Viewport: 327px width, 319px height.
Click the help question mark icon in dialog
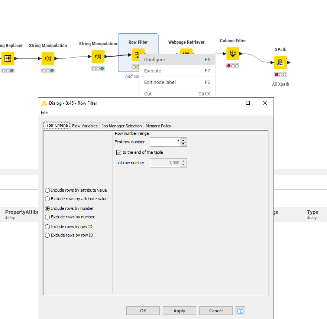pos(240,311)
